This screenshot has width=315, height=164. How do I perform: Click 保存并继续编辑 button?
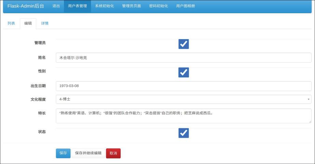88,153
